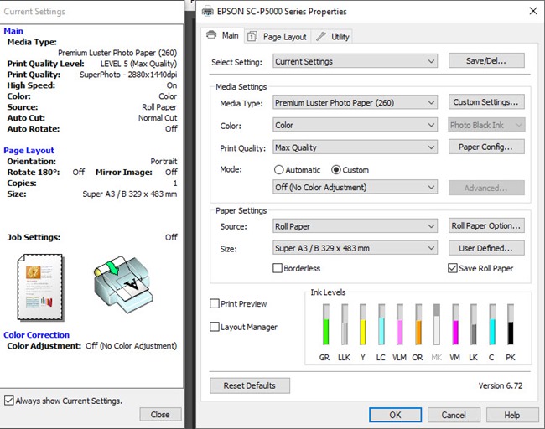Open the Media Type dropdown
The height and width of the screenshot is (429, 545).
355,102
